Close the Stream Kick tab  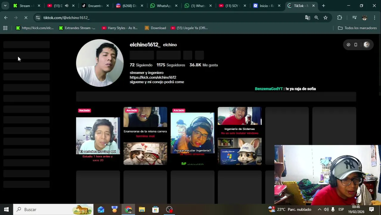39,6
